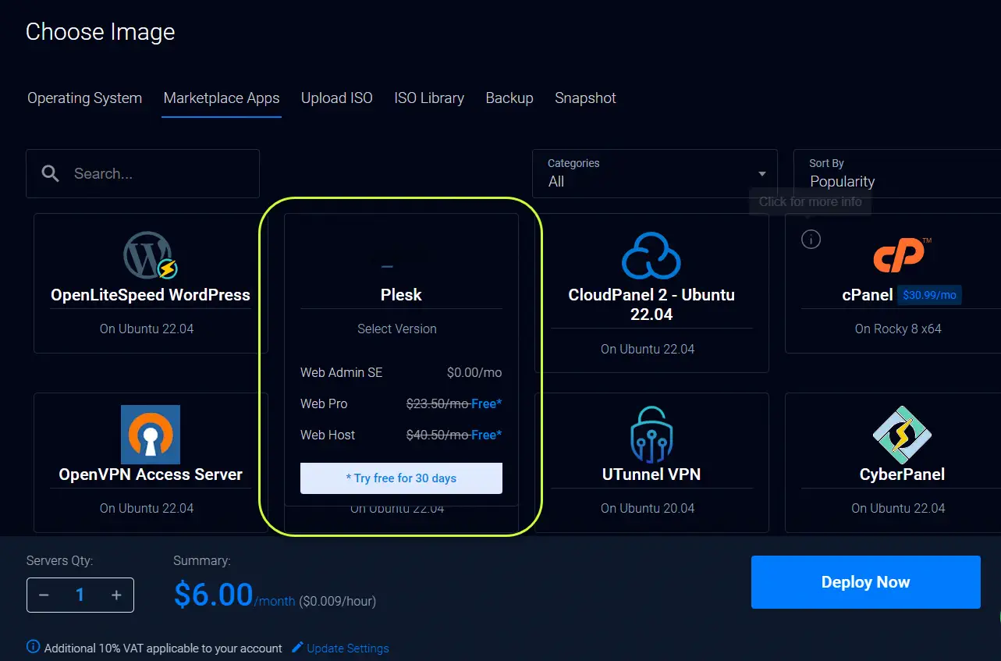1001x661 pixels.
Task: Select the CyberPanel card title
Action: (902, 474)
